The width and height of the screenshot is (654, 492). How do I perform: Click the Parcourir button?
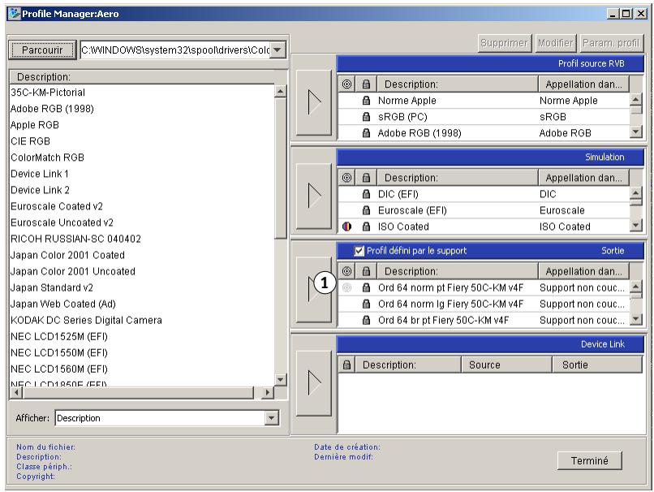(42, 50)
